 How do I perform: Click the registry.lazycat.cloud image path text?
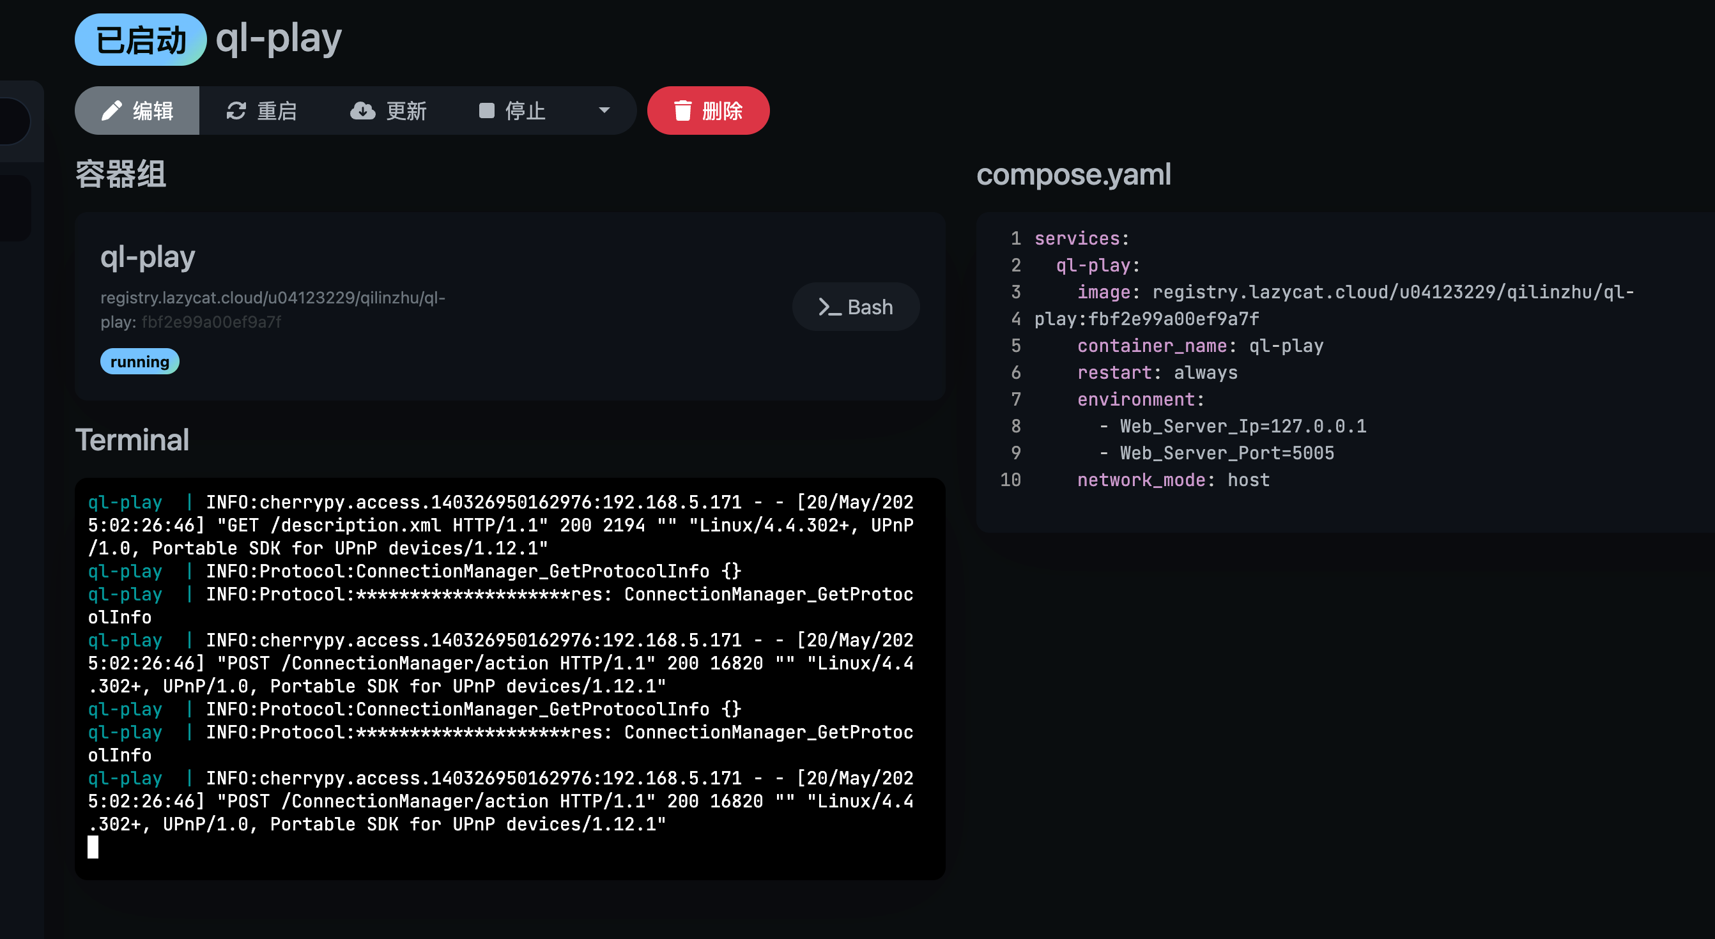272,298
